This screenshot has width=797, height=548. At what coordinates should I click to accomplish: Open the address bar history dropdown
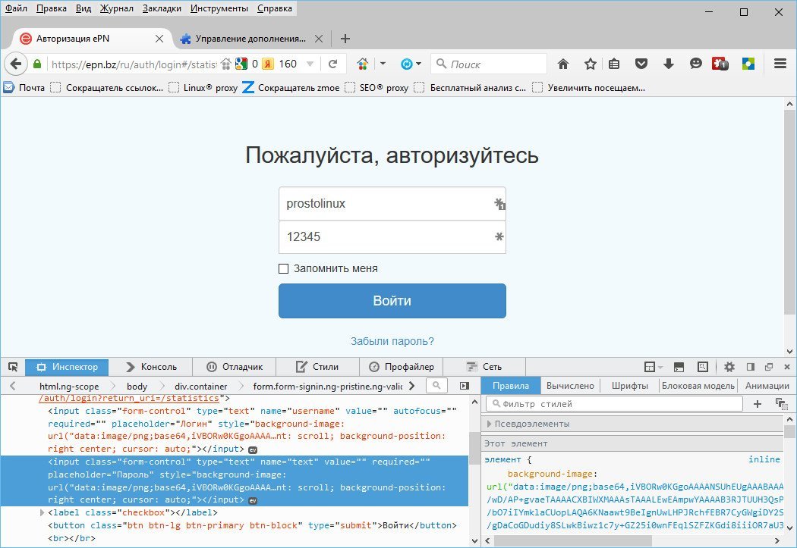[310, 64]
